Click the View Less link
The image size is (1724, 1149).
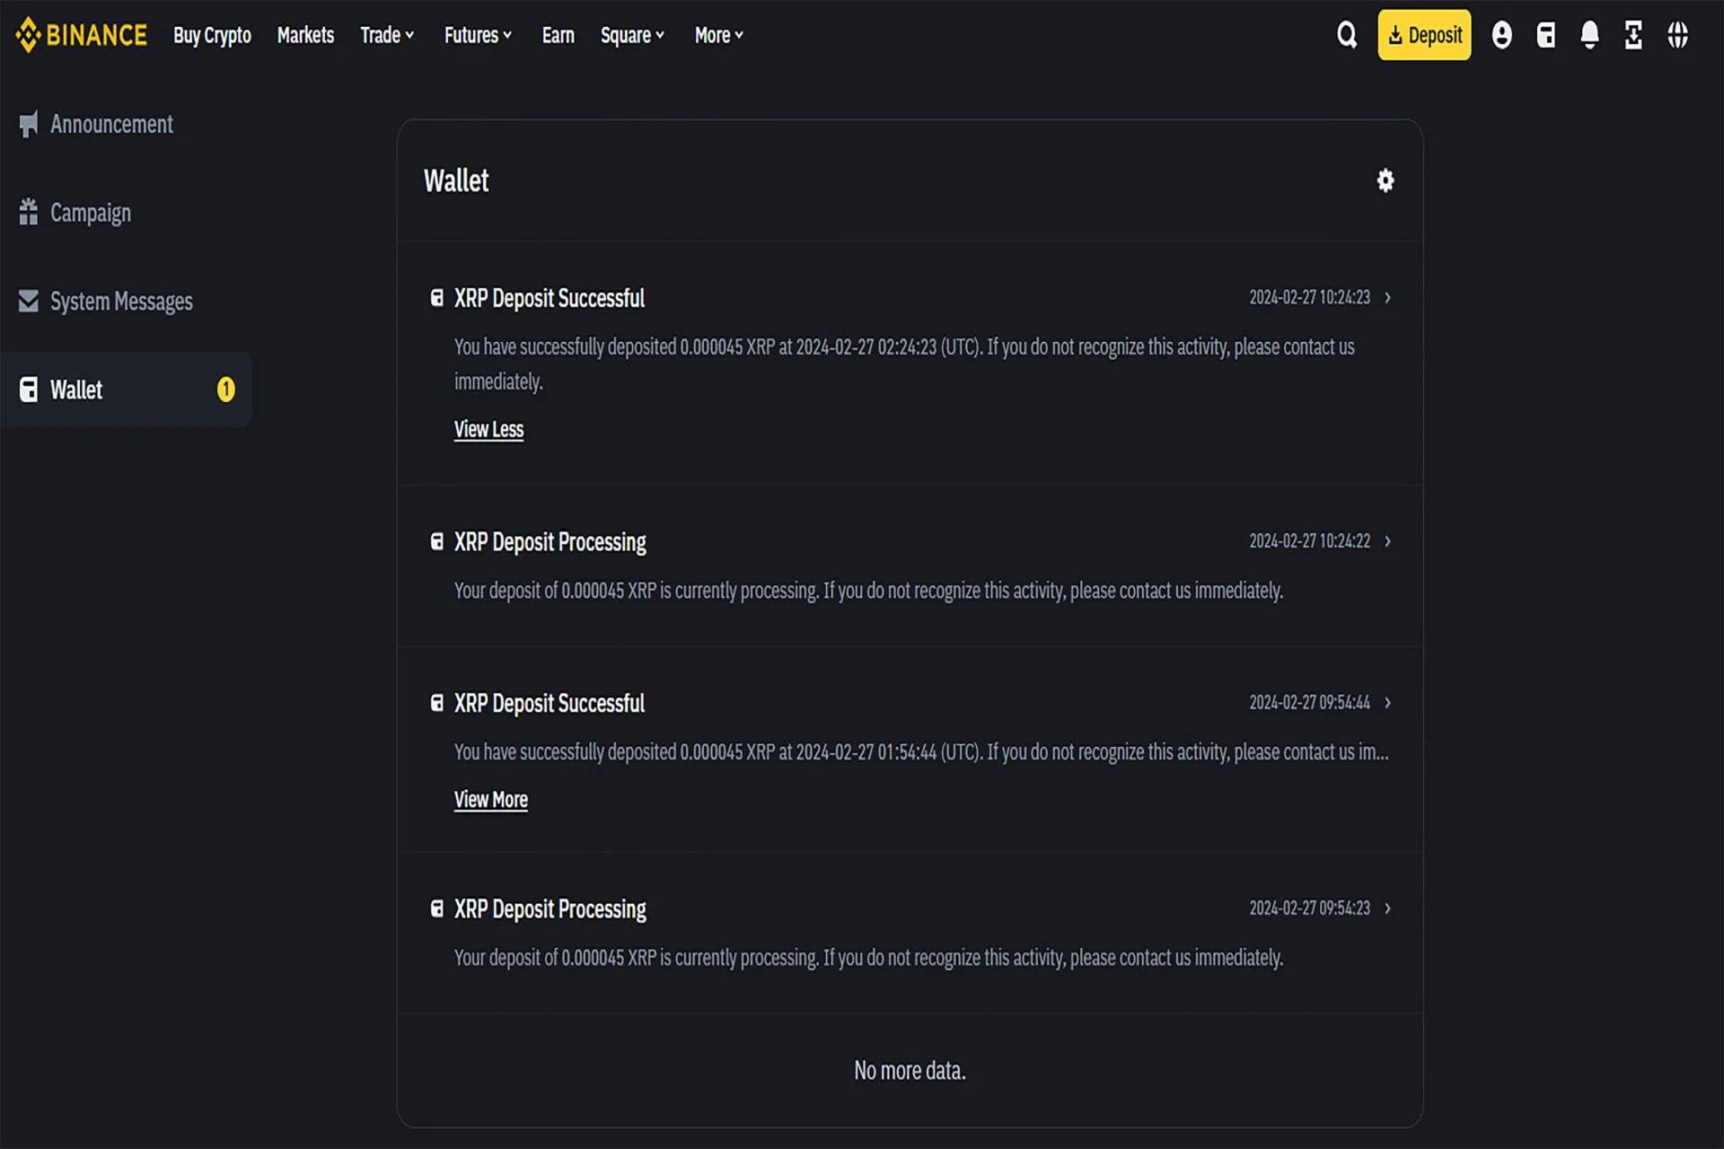coord(488,429)
